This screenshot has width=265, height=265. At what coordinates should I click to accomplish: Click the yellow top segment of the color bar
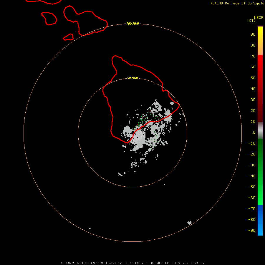coord(260,41)
